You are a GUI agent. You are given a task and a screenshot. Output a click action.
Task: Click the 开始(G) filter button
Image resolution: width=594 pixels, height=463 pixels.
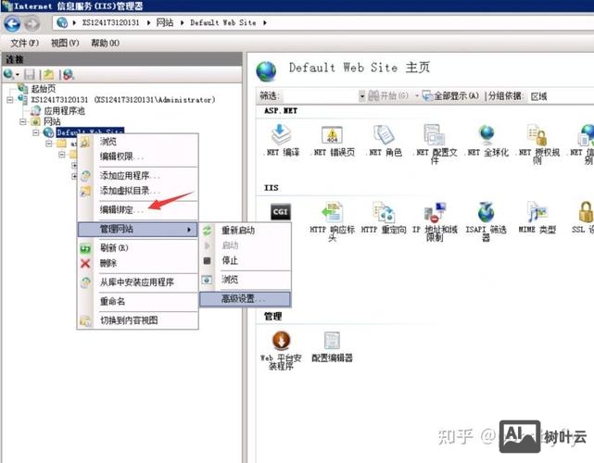pos(388,96)
